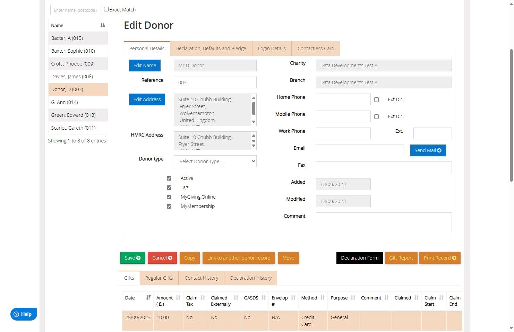Sort gifts by GASDS column icon
The width and height of the screenshot is (514, 332).
(264, 298)
